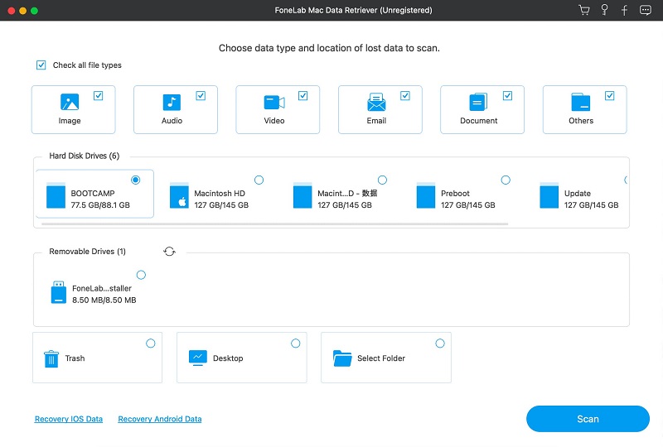The image size is (663, 447).
Task: Open the feedback chat bubble icon
Action: coord(646,10)
